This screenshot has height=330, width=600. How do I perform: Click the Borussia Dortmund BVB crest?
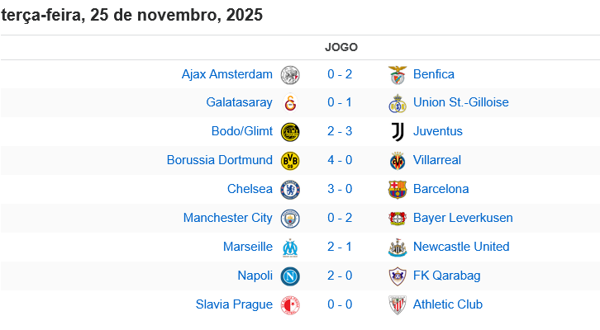point(290,161)
